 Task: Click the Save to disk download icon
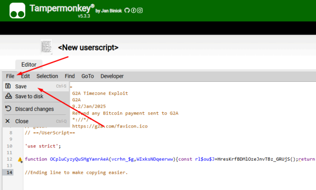point(8,96)
